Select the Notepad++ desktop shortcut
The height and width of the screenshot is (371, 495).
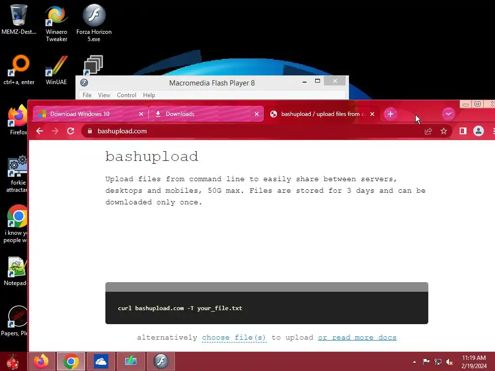[x=16, y=271]
